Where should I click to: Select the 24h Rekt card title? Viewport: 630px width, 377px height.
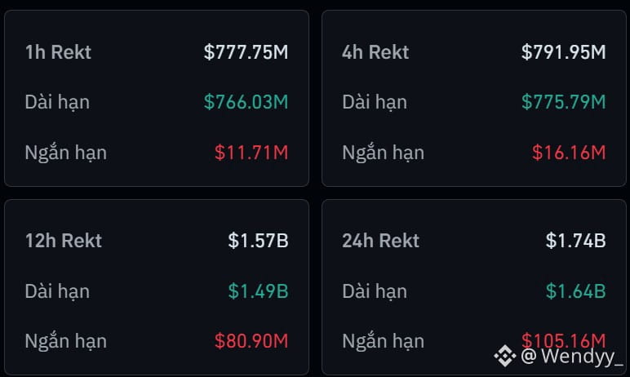tap(380, 241)
